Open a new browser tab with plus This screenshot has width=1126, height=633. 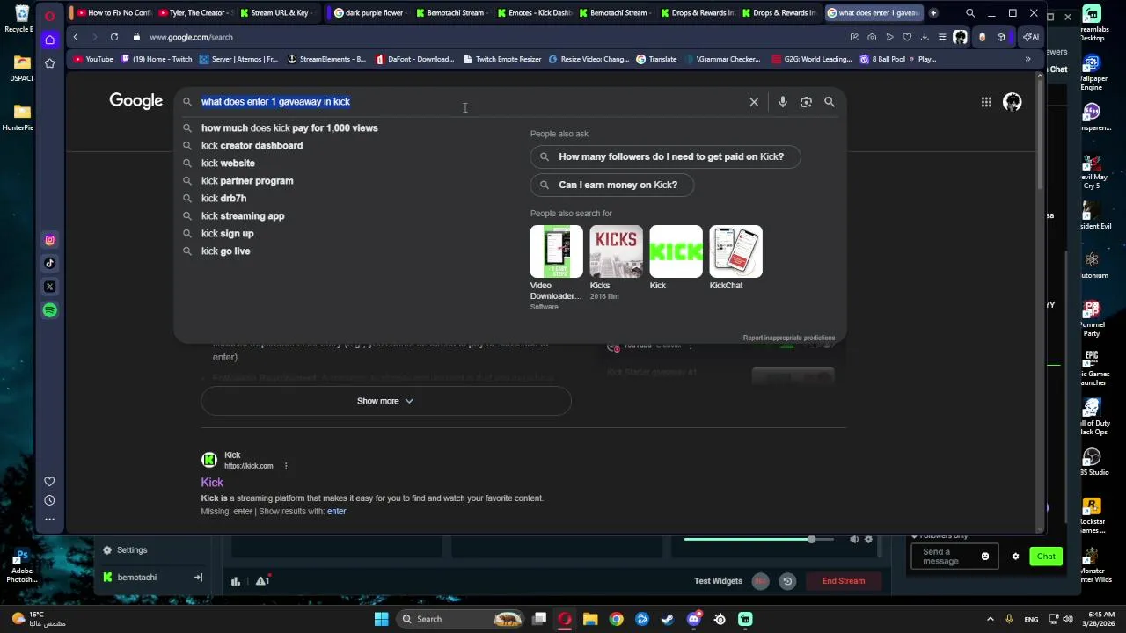pyautogui.click(x=932, y=13)
